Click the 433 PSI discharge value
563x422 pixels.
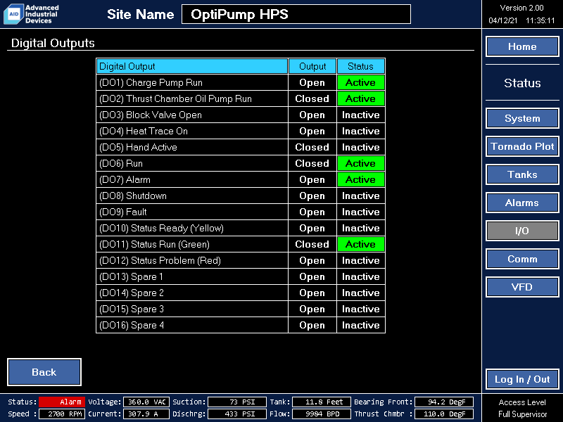click(237, 414)
